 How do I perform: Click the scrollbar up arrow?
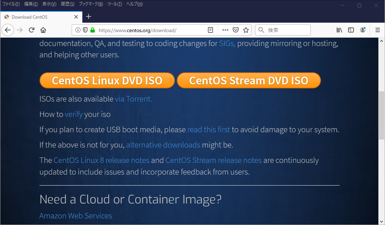(x=381, y=41)
